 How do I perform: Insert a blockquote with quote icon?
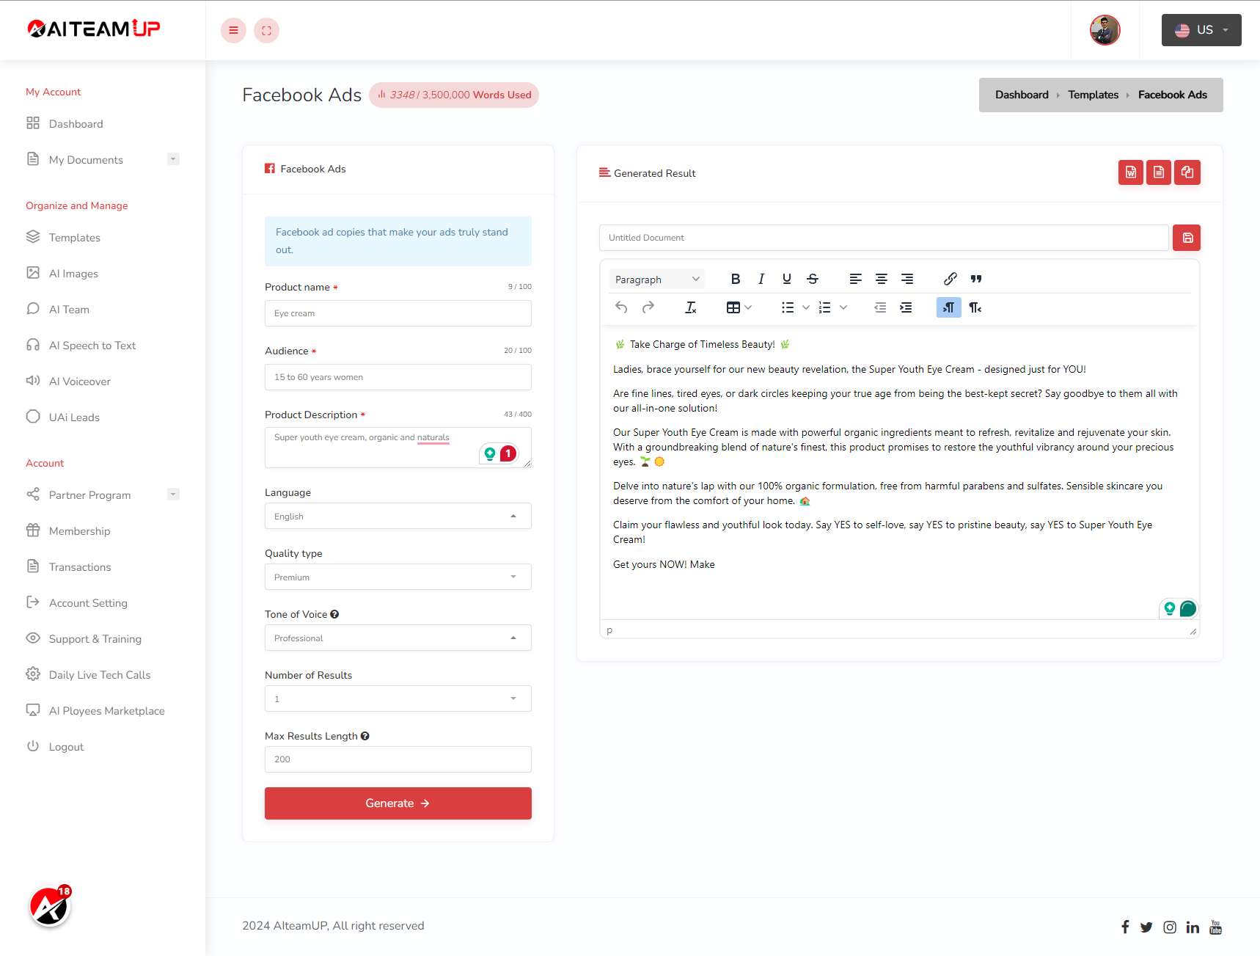click(976, 279)
